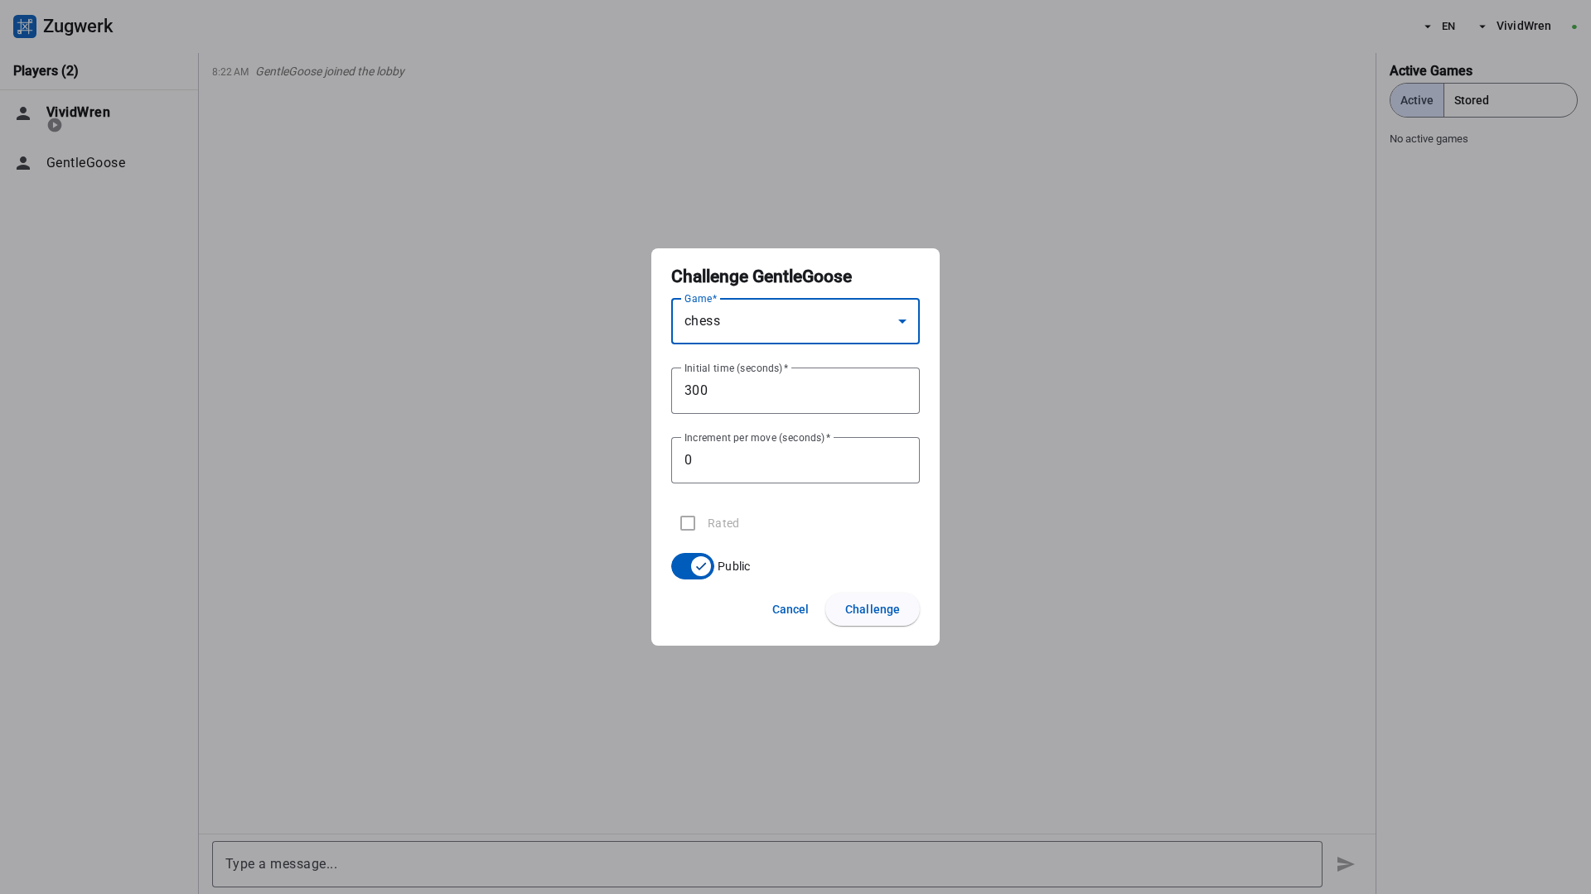Click the No active games text
Image resolution: width=1591 pixels, height=894 pixels.
pos(1429,139)
